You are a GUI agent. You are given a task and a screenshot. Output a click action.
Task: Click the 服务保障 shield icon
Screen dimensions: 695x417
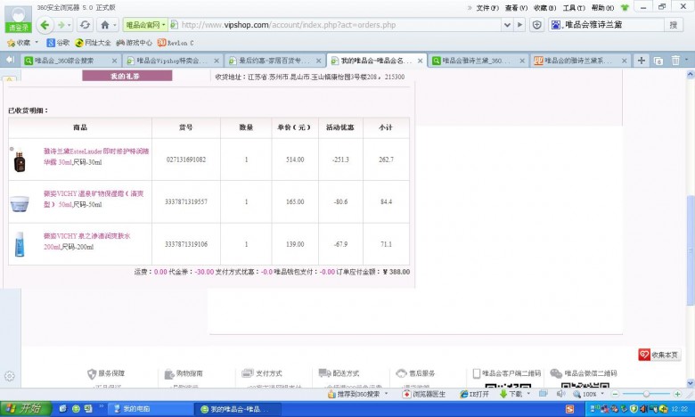(x=92, y=373)
